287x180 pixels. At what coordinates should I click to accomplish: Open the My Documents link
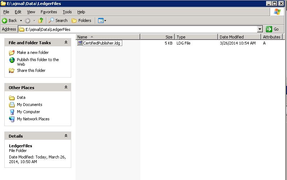tap(29, 105)
